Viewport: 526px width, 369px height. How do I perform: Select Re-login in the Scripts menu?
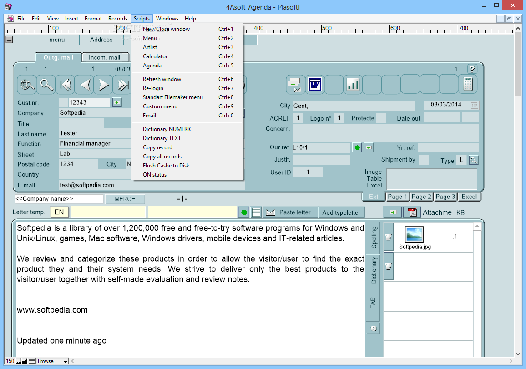[x=187, y=88]
